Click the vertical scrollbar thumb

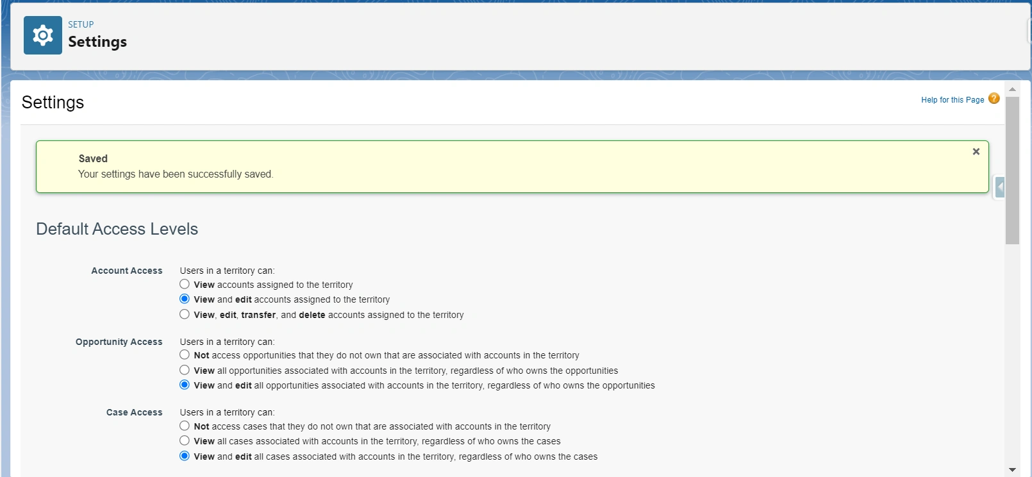(1012, 170)
